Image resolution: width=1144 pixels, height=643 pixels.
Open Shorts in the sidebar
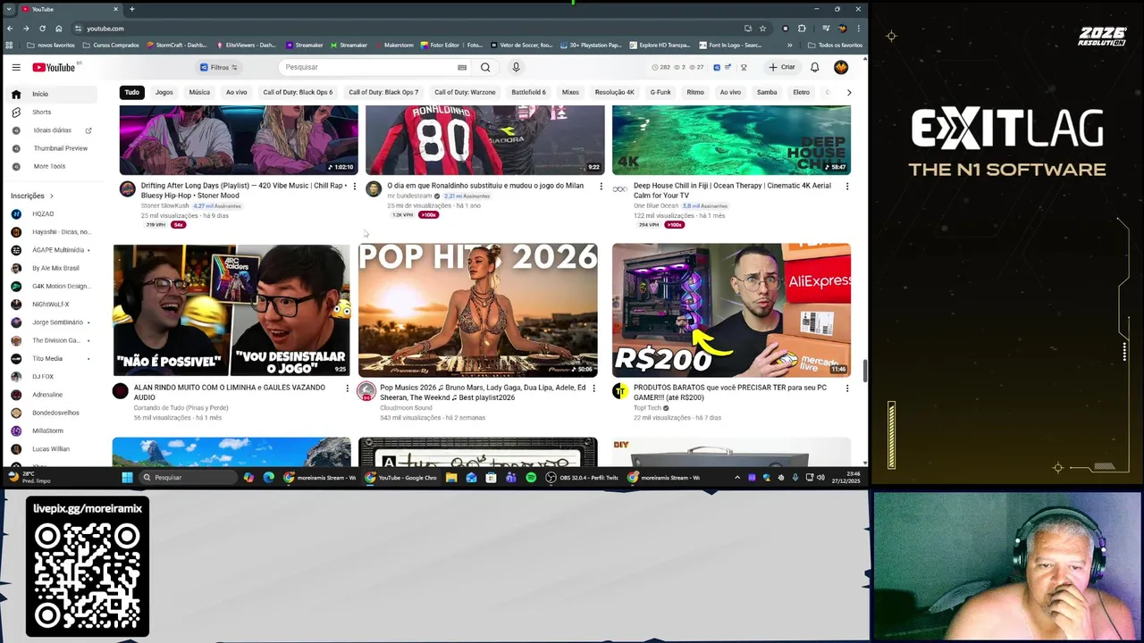(52, 112)
